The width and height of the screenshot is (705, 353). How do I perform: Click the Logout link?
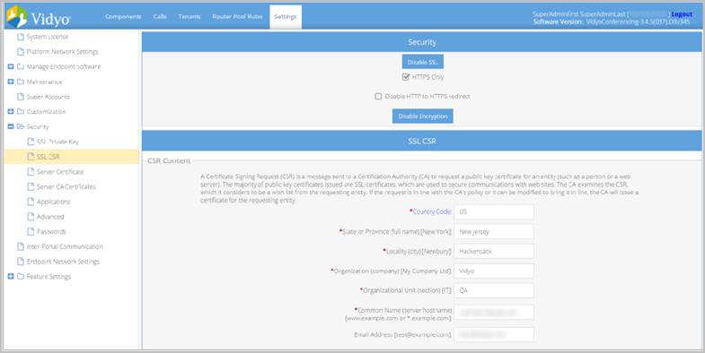(682, 14)
